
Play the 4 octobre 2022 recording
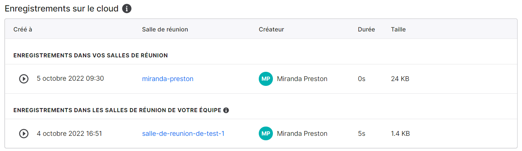24,134
